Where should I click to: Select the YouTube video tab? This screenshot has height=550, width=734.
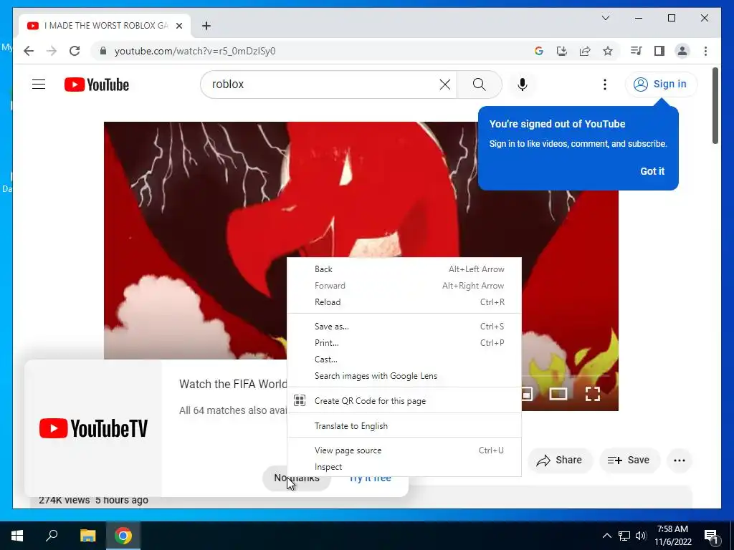tap(105, 26)
